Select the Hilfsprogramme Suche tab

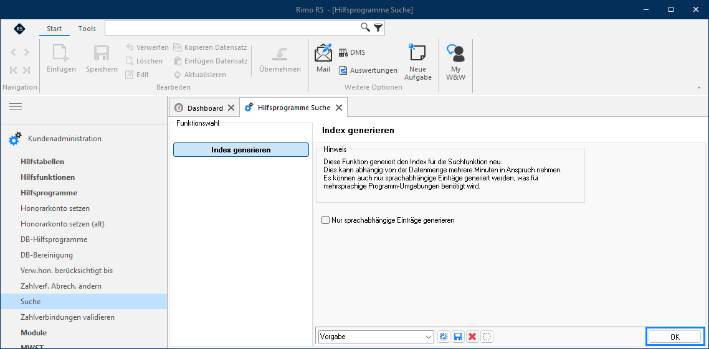pyautogui.click(x=293, y=108)
